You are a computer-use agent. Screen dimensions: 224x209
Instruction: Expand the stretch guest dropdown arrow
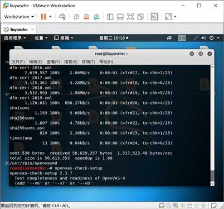click(175, 17)
